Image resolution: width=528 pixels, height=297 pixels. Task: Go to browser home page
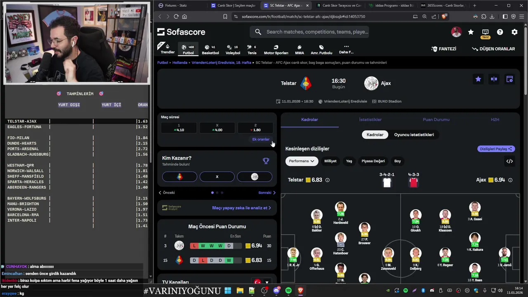(184, 16)
